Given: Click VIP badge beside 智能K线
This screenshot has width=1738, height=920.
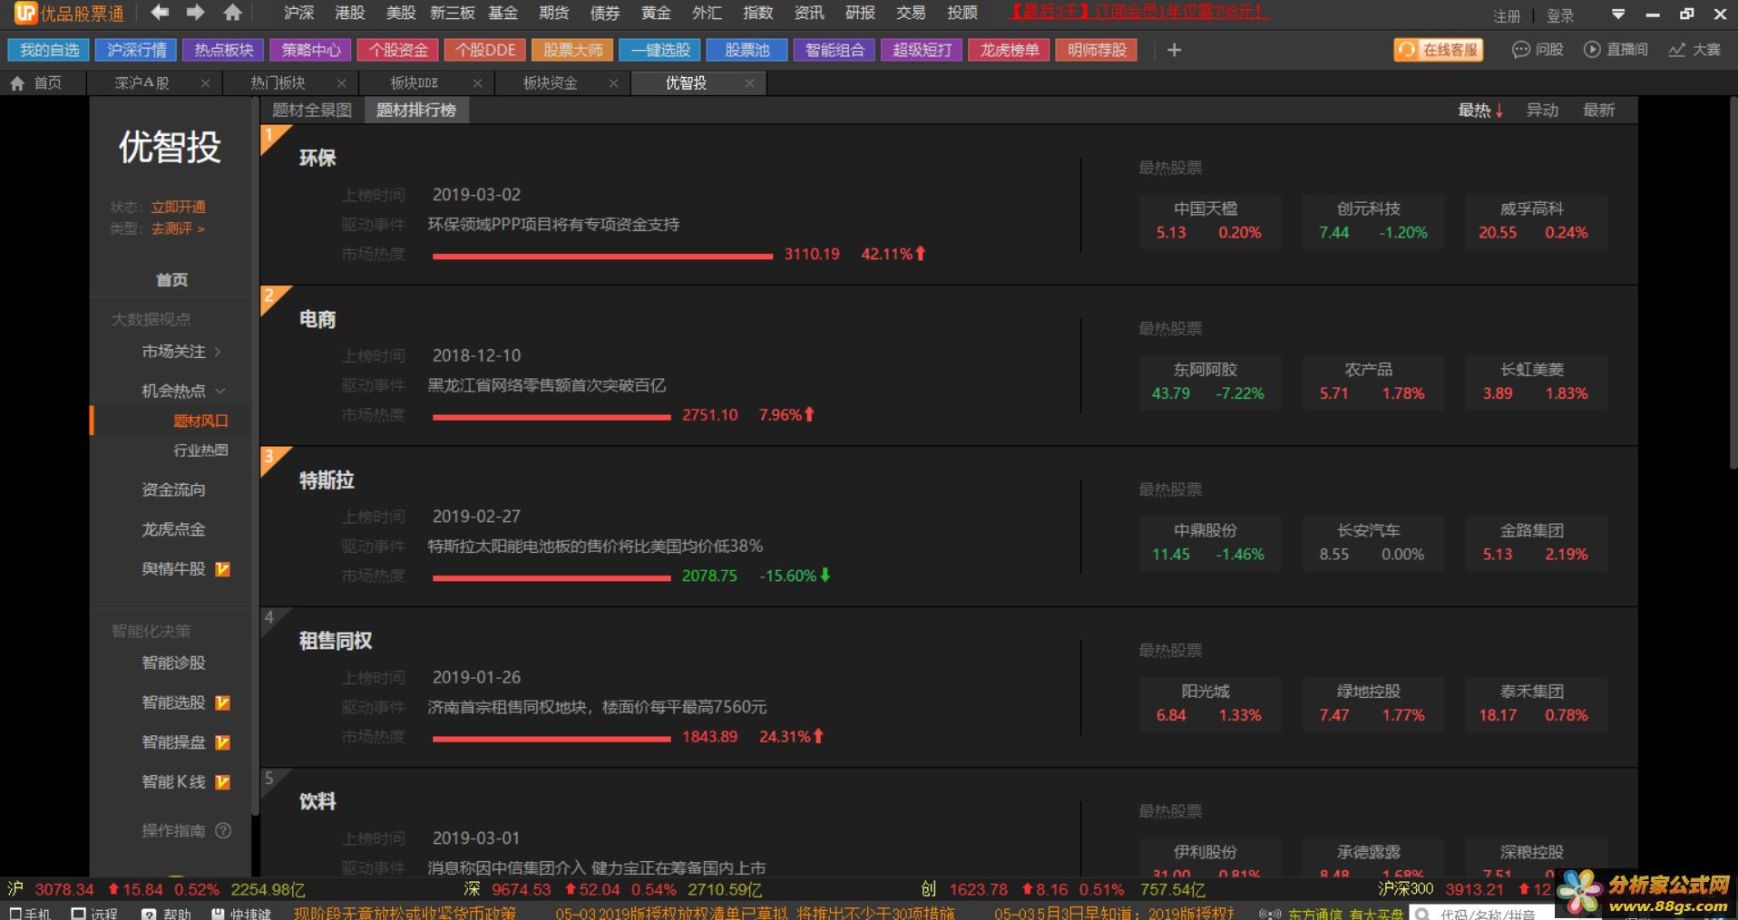Looking at the screenshot, I should pos(223,782).
